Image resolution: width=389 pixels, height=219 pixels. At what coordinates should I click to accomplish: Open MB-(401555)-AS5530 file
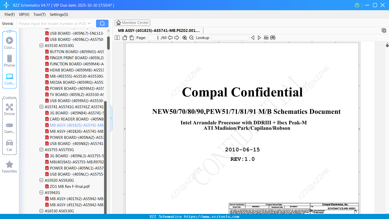click(x=74, y=76)
